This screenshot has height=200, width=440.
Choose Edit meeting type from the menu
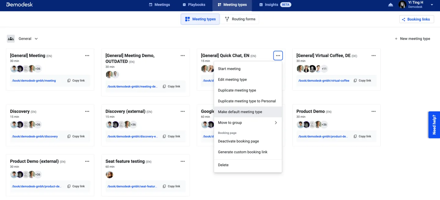pyautogui.click(x=248, y=79)
